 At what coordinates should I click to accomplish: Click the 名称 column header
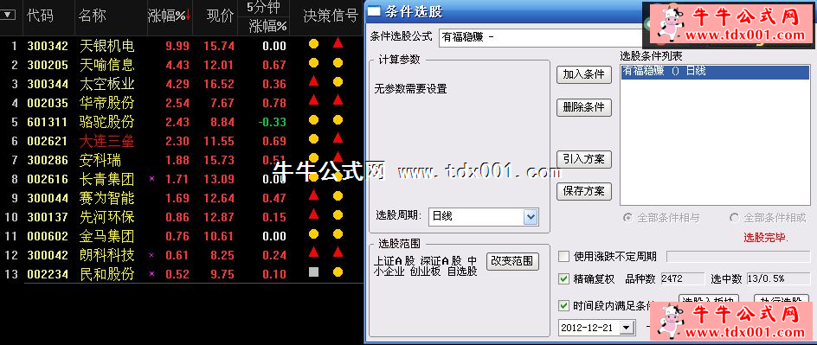[93, 16]
